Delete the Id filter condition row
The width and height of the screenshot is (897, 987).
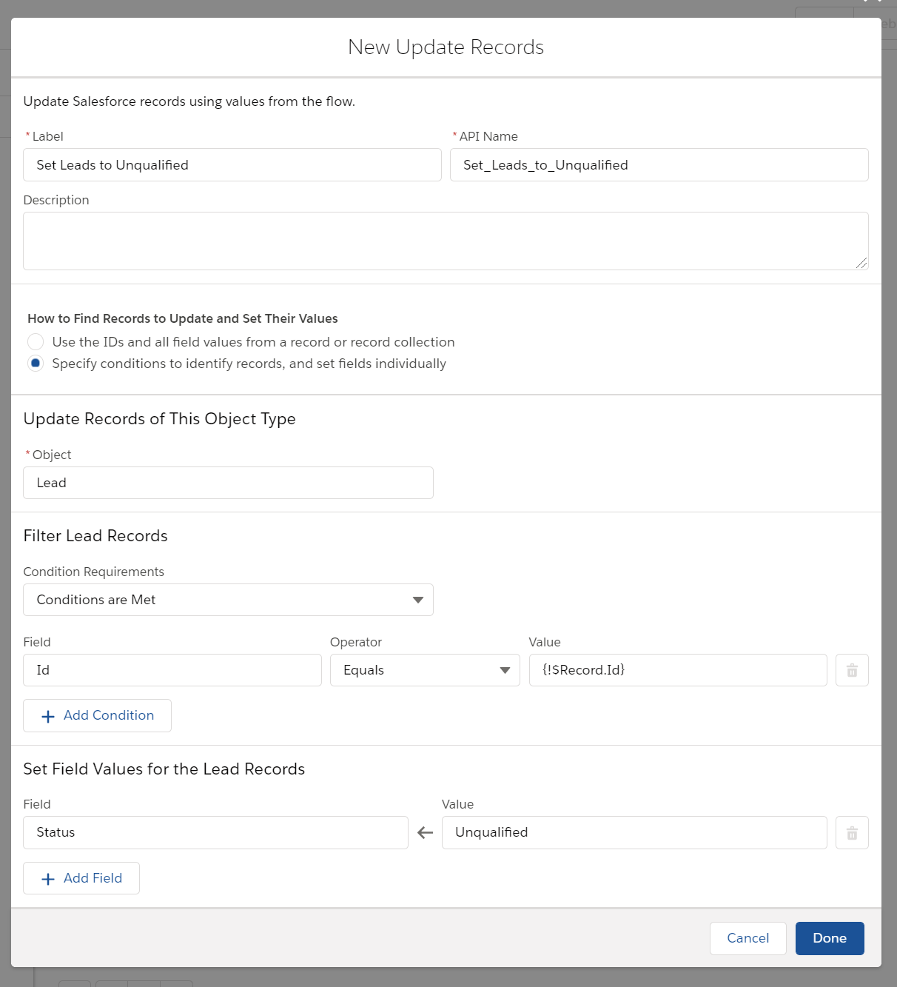(852, 670)
